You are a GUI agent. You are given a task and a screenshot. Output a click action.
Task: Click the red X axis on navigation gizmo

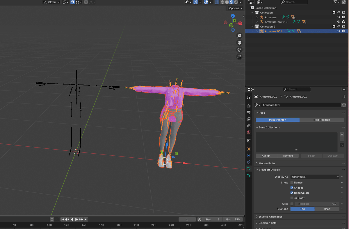tap(240, 23)
